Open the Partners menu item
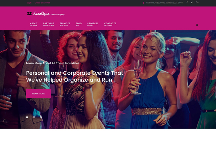 [48, 24]
